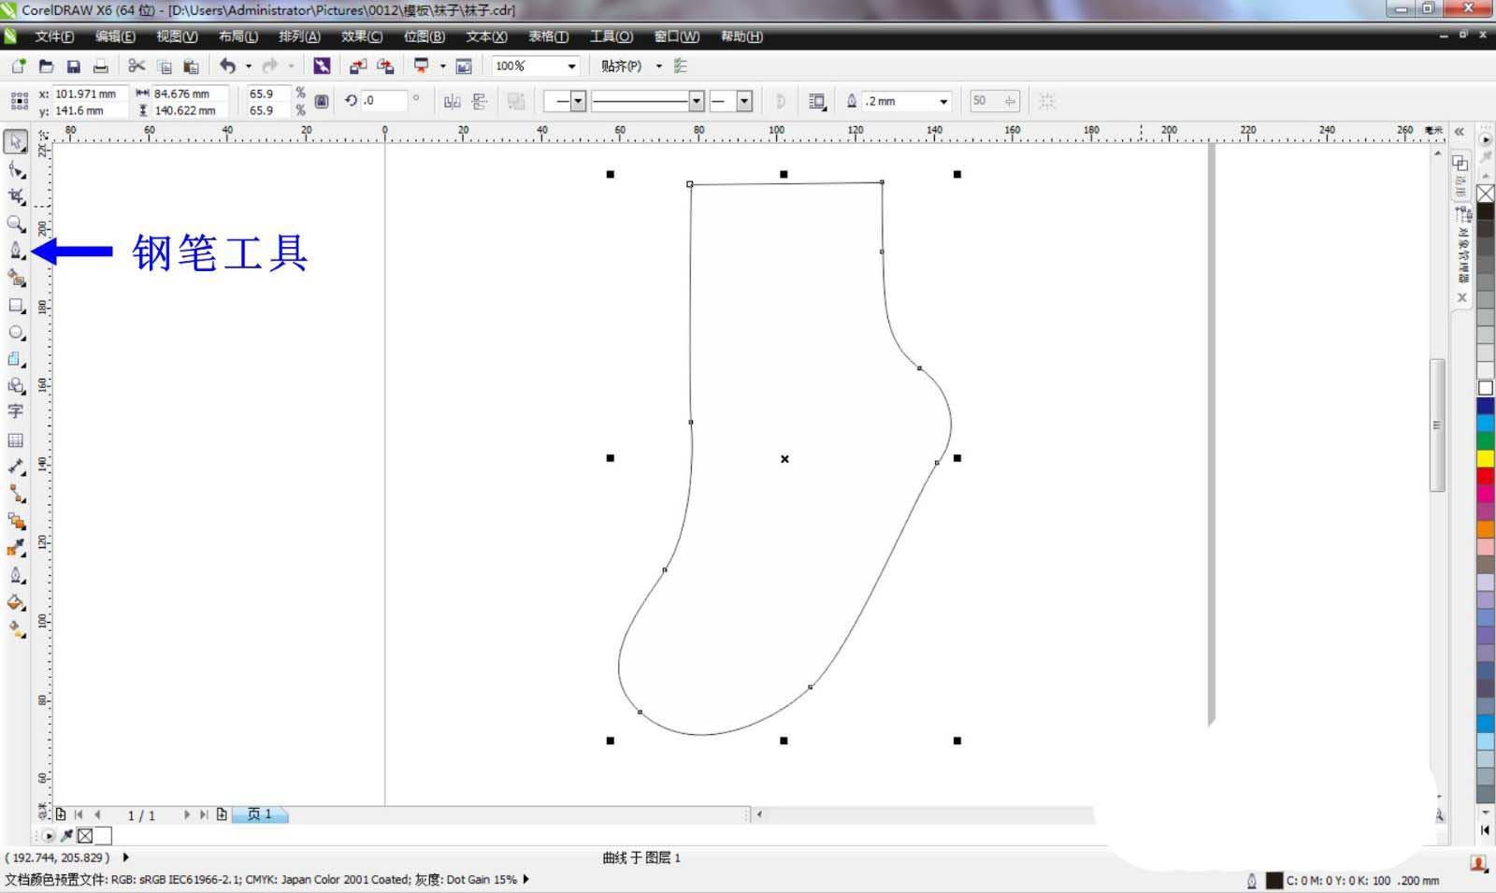Select the Pick tool
This screenshot has width=1496, height=893.
tap(16, 142)
